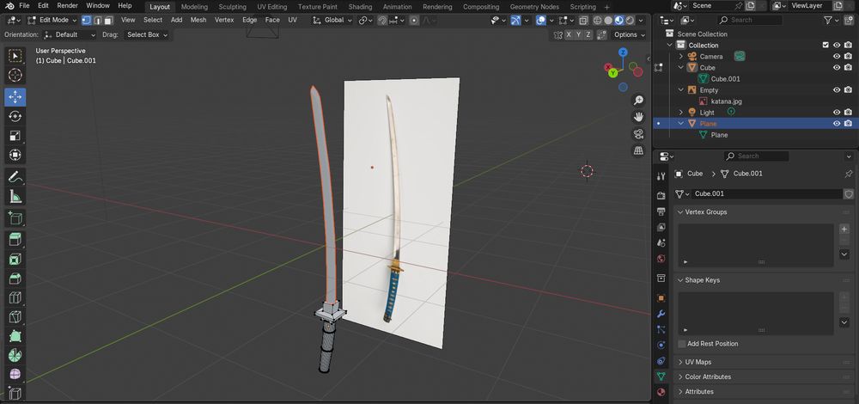Image resolution: width=859 pixels, height=404 pixels.
Task: Uncheck the Collection exclude checkbox
Action: point(825,45)
